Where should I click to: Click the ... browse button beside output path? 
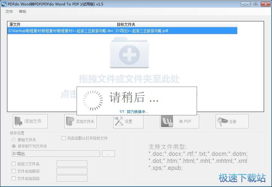point(108,154)
